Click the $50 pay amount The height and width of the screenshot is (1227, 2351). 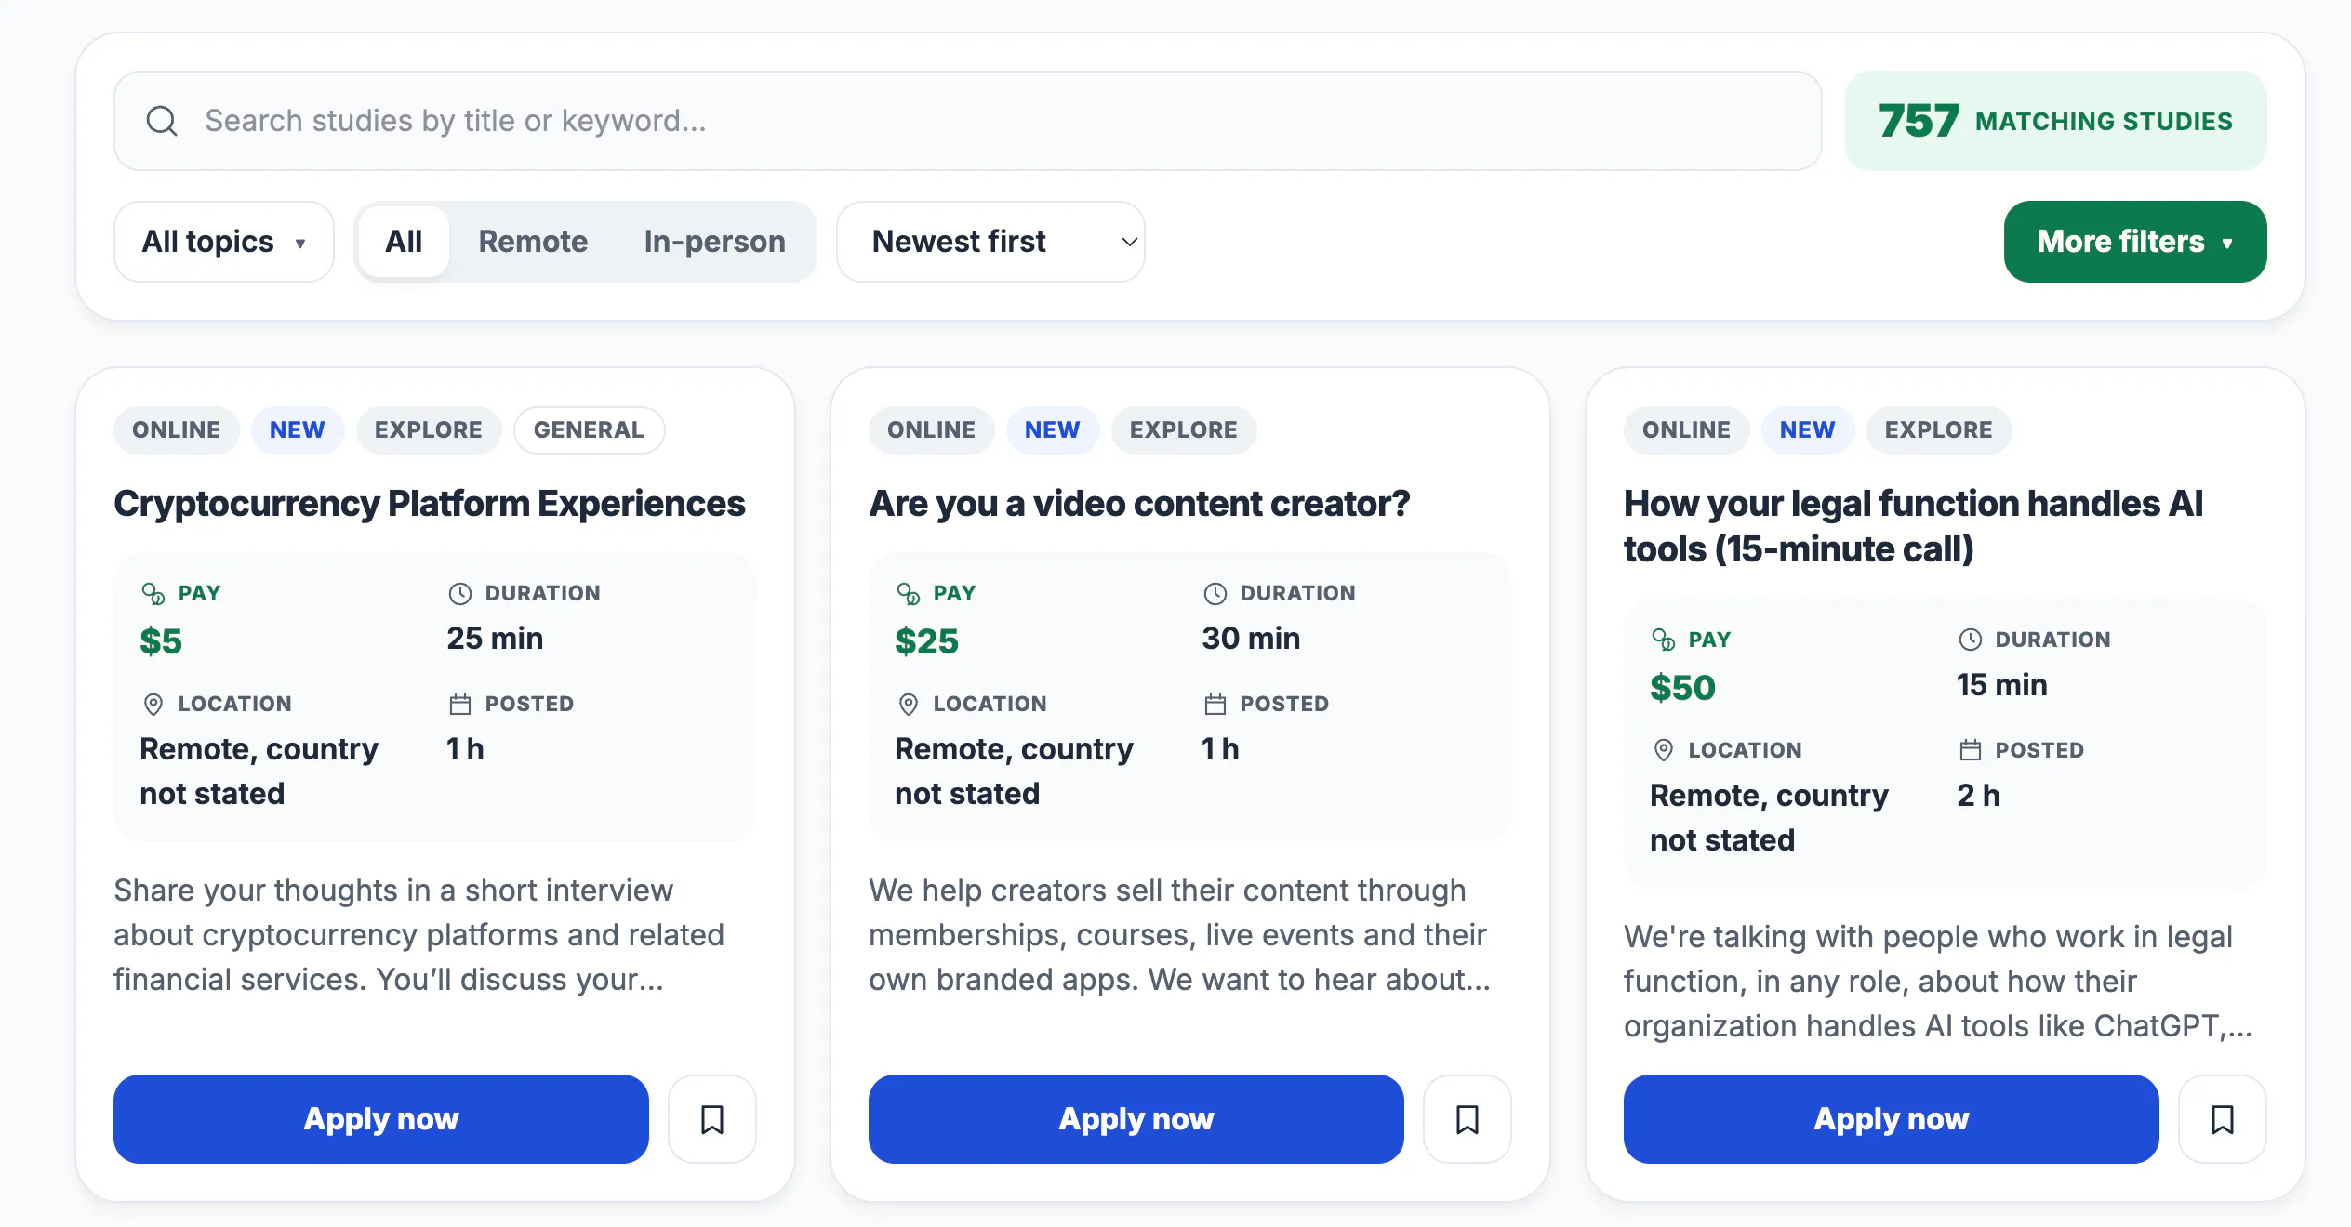click(x=1682, y=688)
